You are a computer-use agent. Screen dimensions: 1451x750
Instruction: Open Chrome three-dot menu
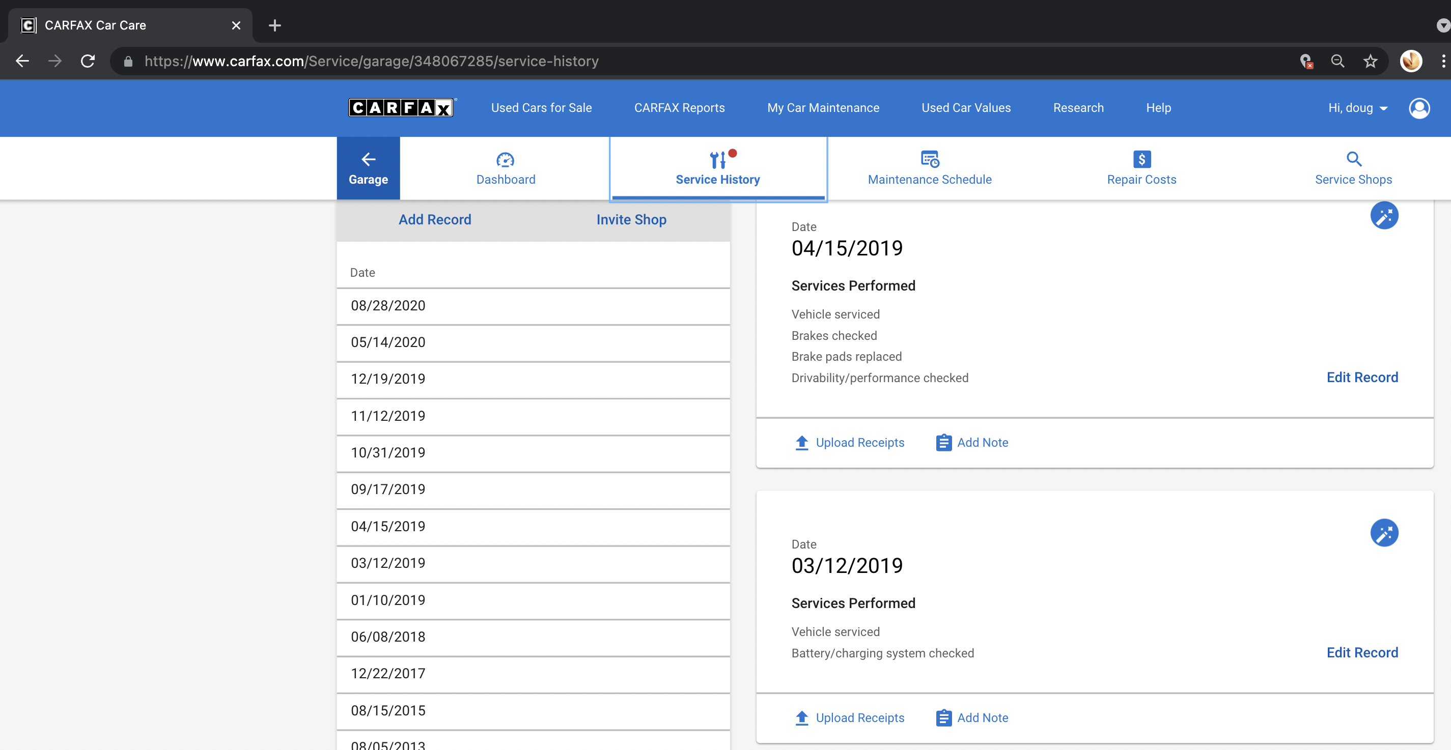click(x=1443, y=61)
